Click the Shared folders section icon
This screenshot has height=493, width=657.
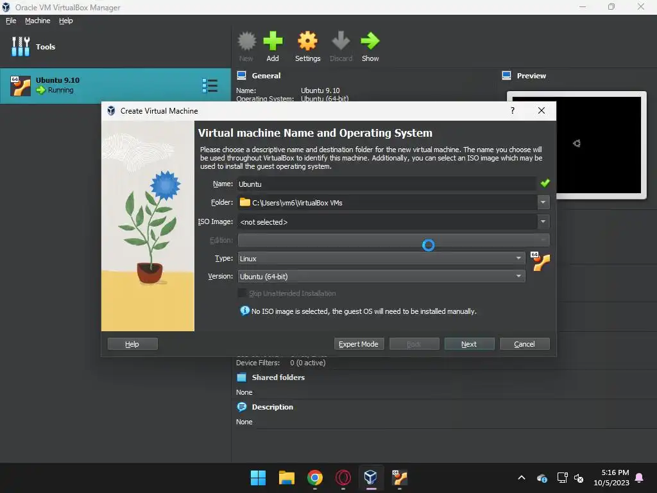coord(242,377)
